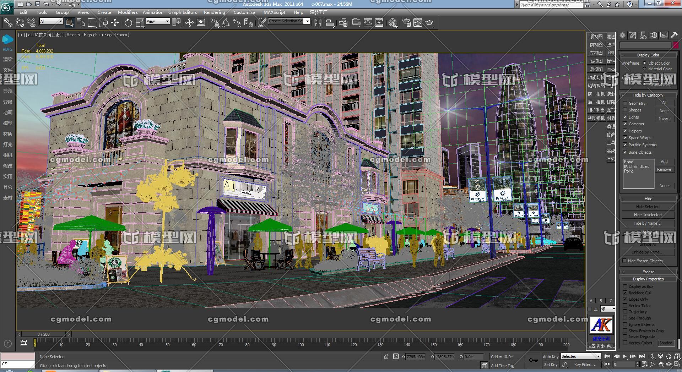Choose the Rectangular Selection Region tool

[x=92, y=23]
